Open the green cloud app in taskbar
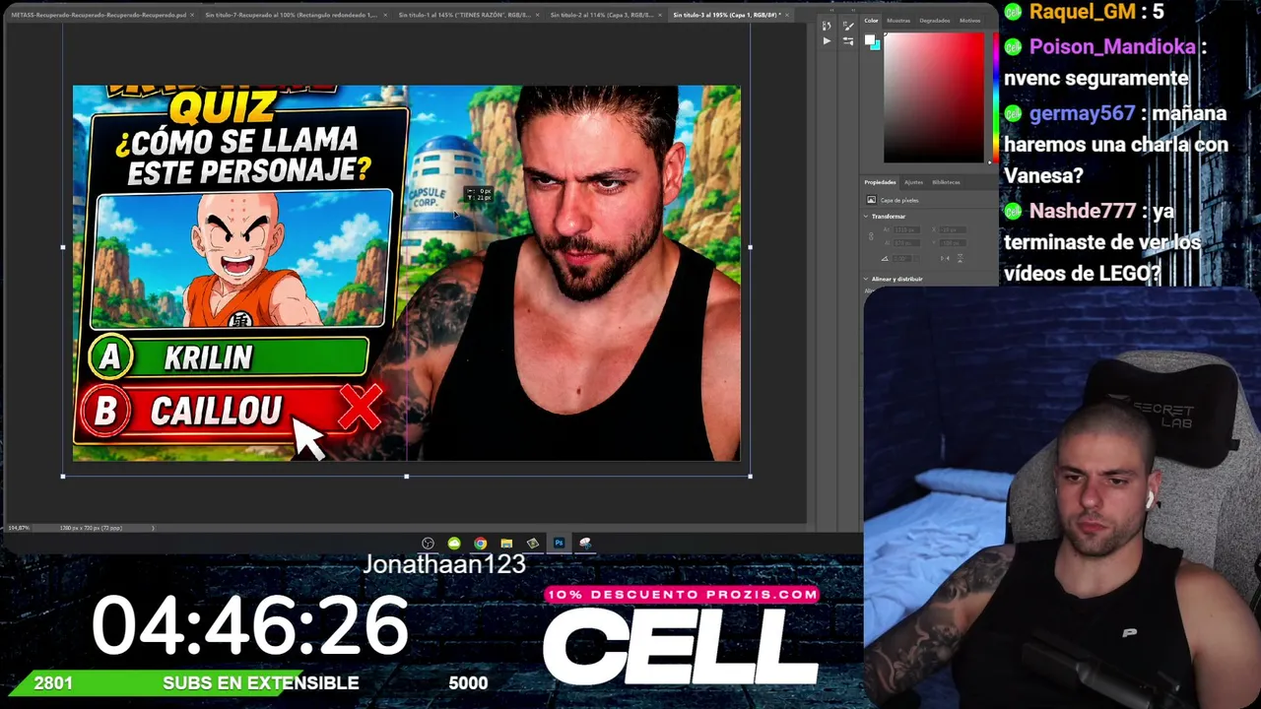1261x709 pixels. (454, 544)
